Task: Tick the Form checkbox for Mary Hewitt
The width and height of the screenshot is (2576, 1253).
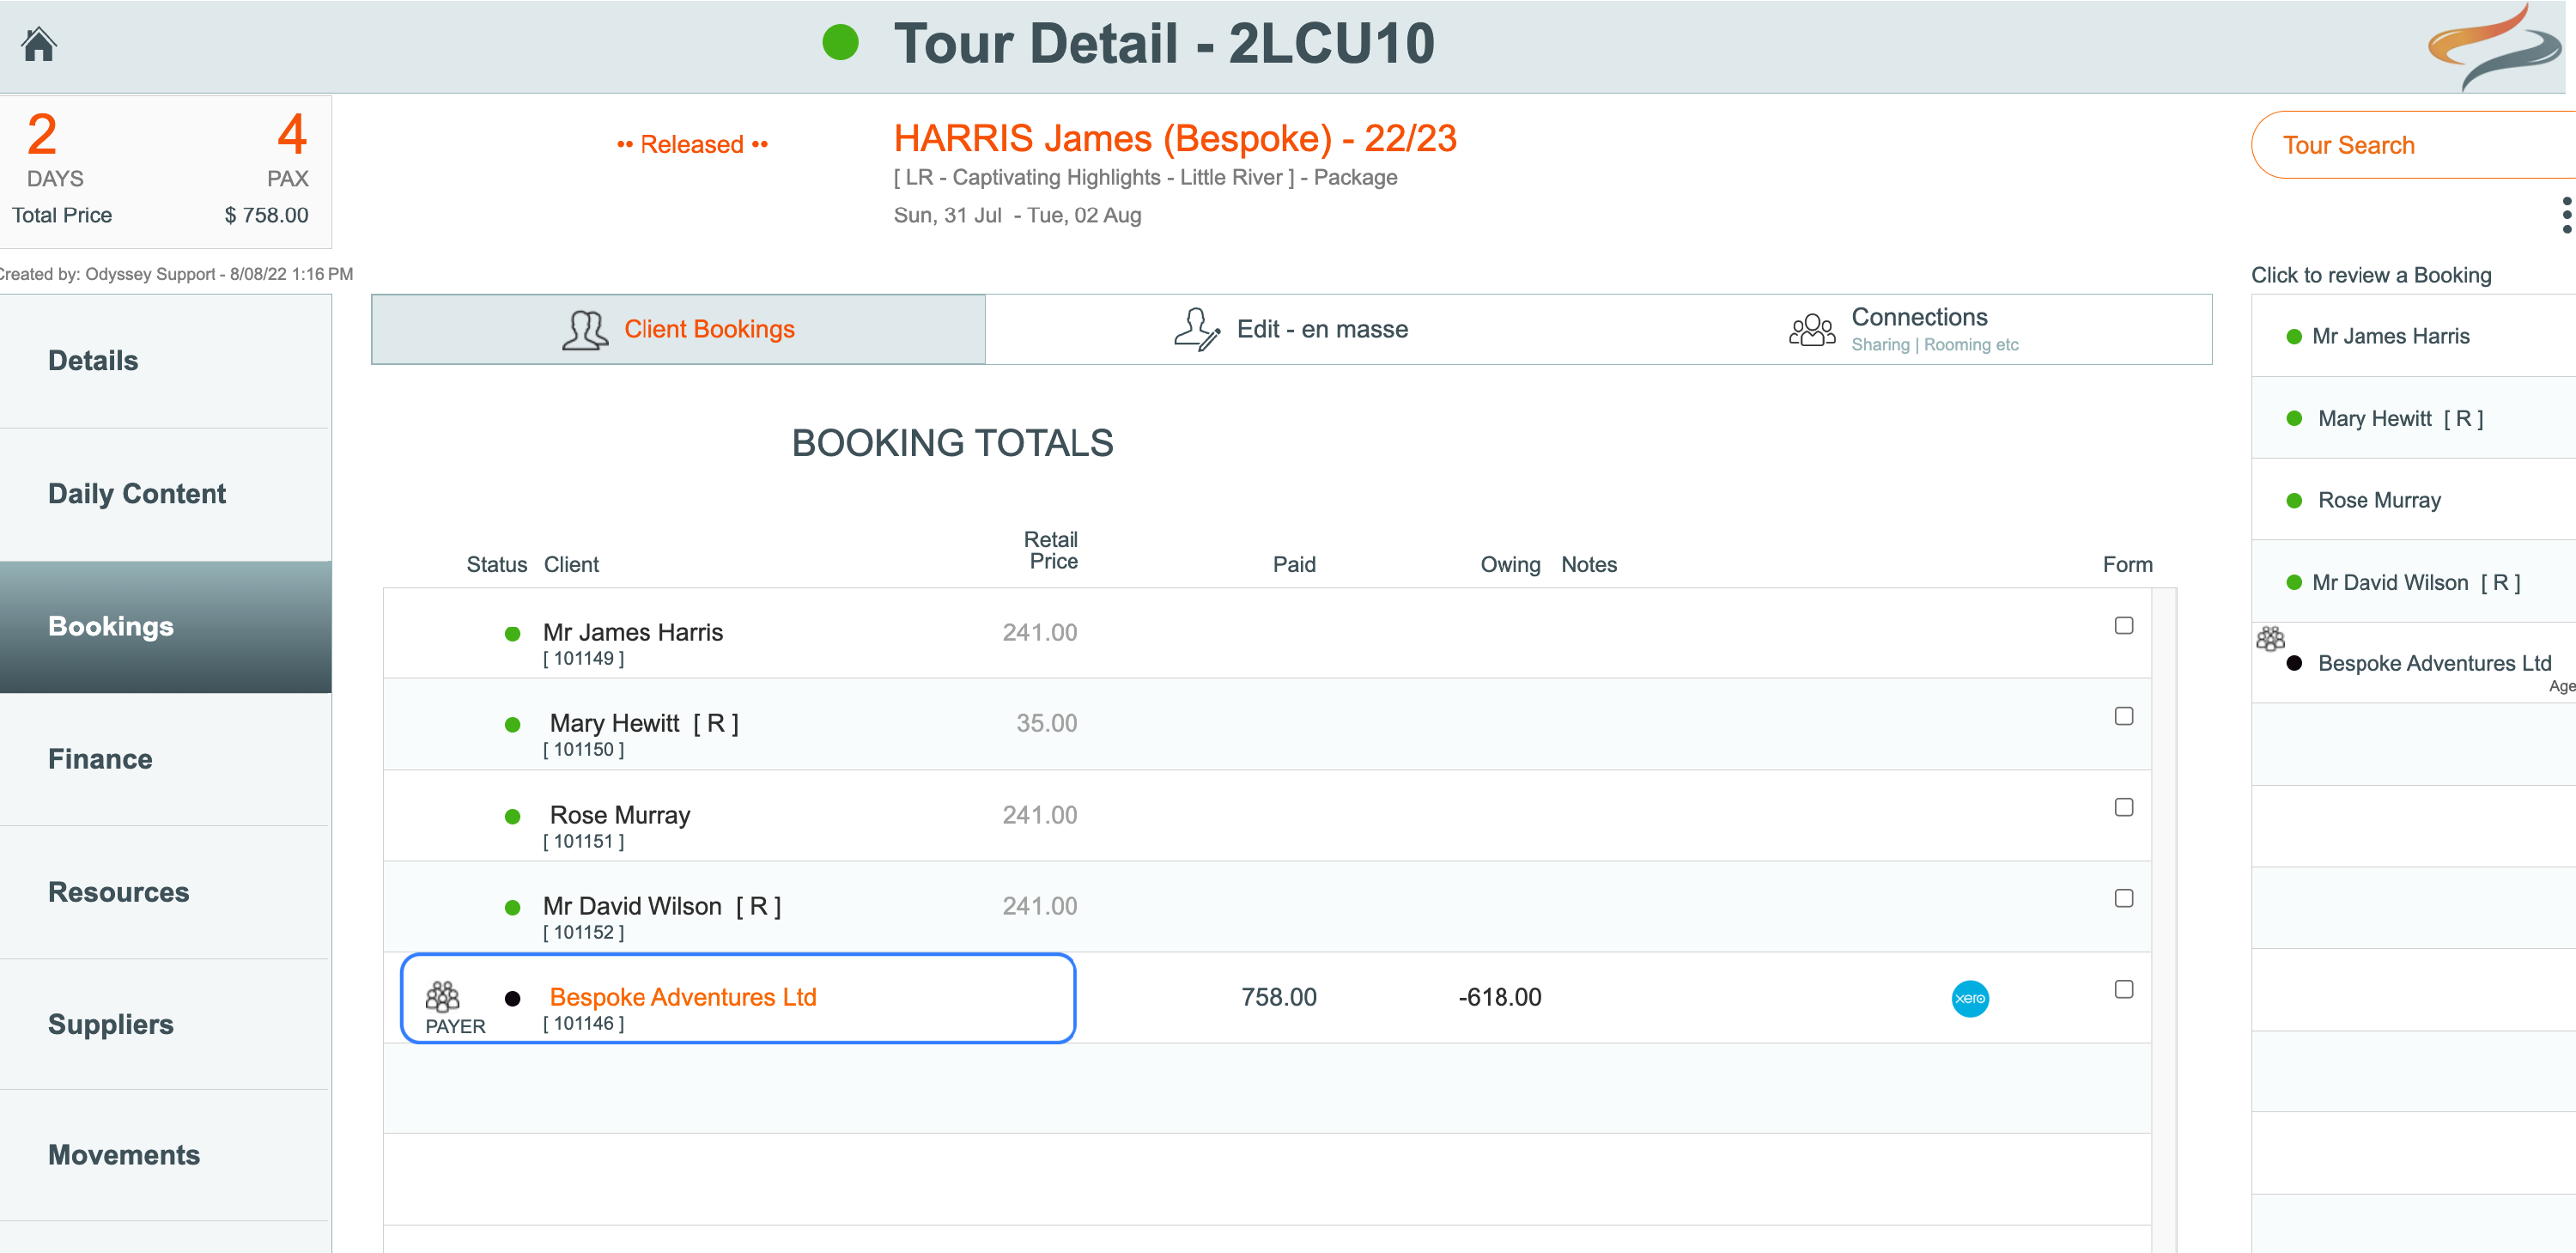Action: (2123, 717)
